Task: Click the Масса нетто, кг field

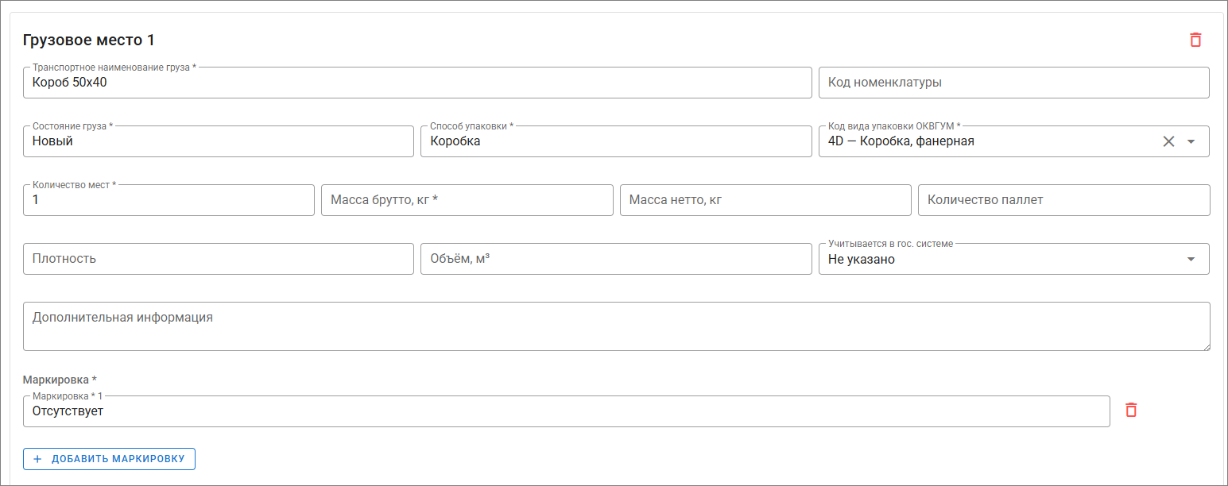Action: [765, 200]
